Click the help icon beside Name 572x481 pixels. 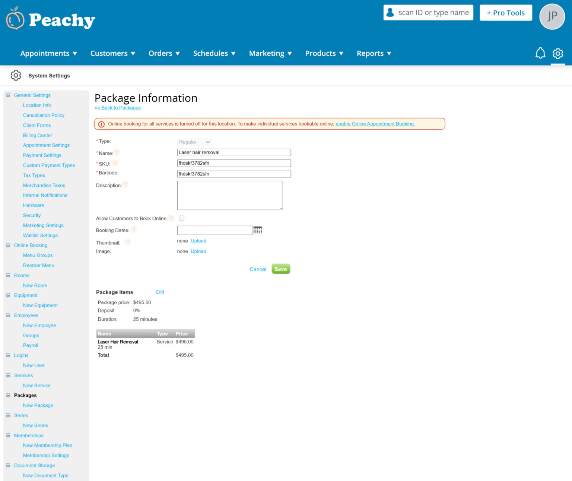click(x=117, y=153)
